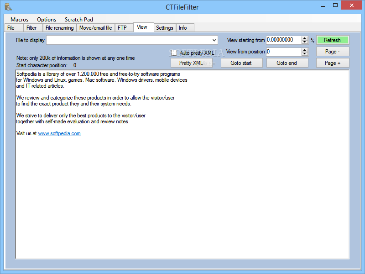Click text 'together with self-made evaluation and review notes.'

click(73, 121)
